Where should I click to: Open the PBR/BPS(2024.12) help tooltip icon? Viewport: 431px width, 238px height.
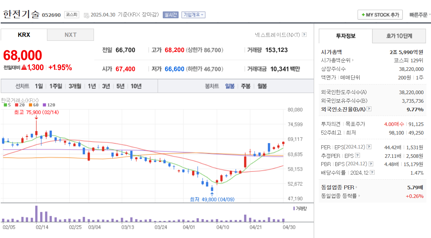(x=370, y=164)
